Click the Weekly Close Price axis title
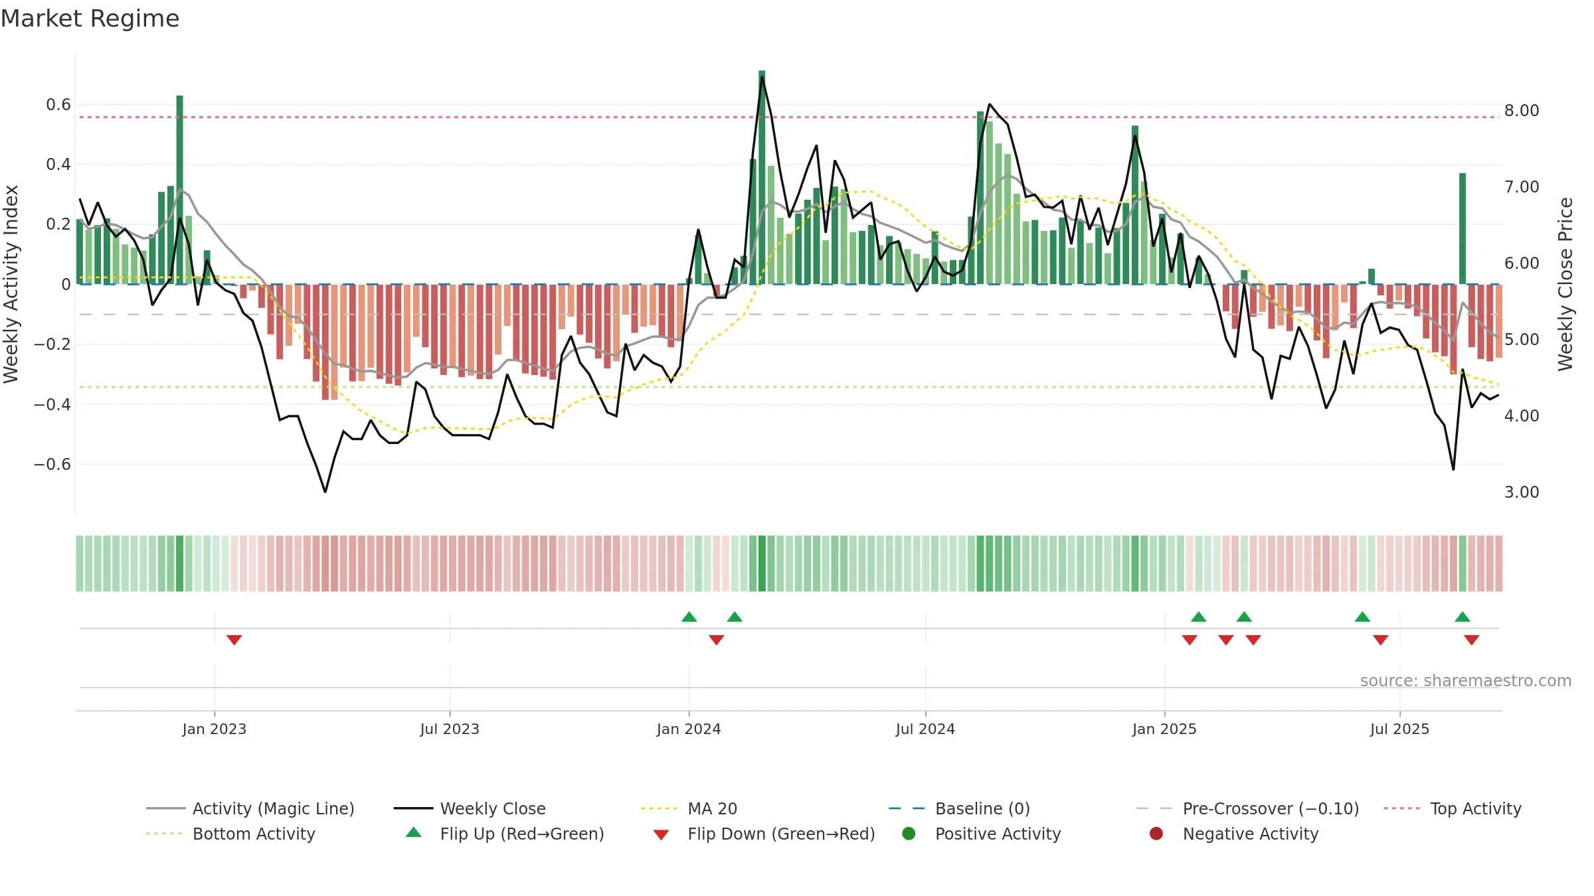 [x=1565, y=284]
